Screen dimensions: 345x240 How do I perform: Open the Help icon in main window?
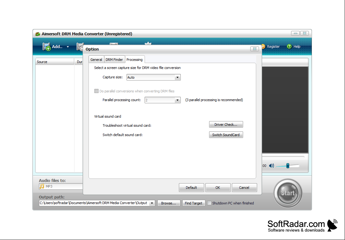(x=289, y=47)
